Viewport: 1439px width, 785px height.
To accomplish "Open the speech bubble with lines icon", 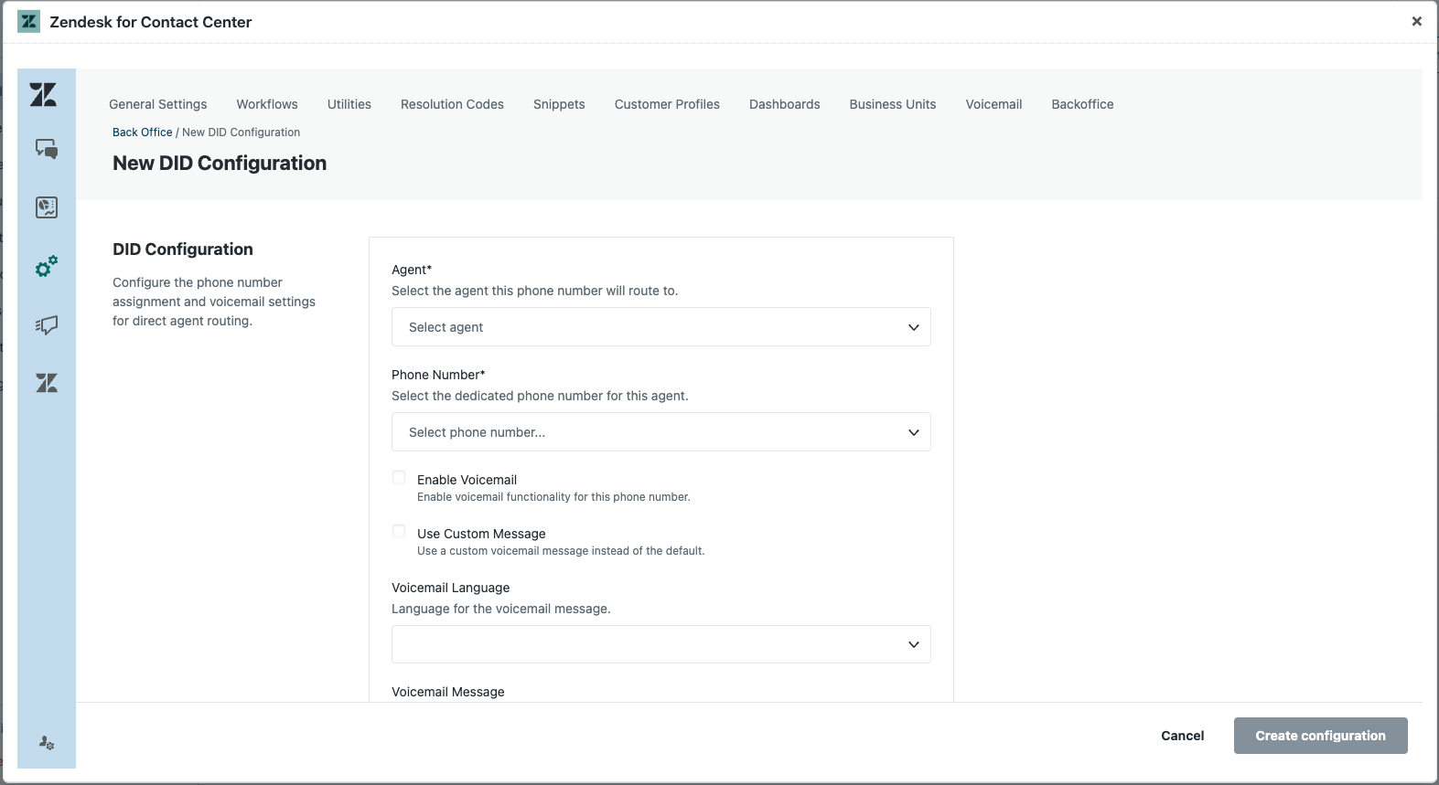I will click(x=47, y=325).
